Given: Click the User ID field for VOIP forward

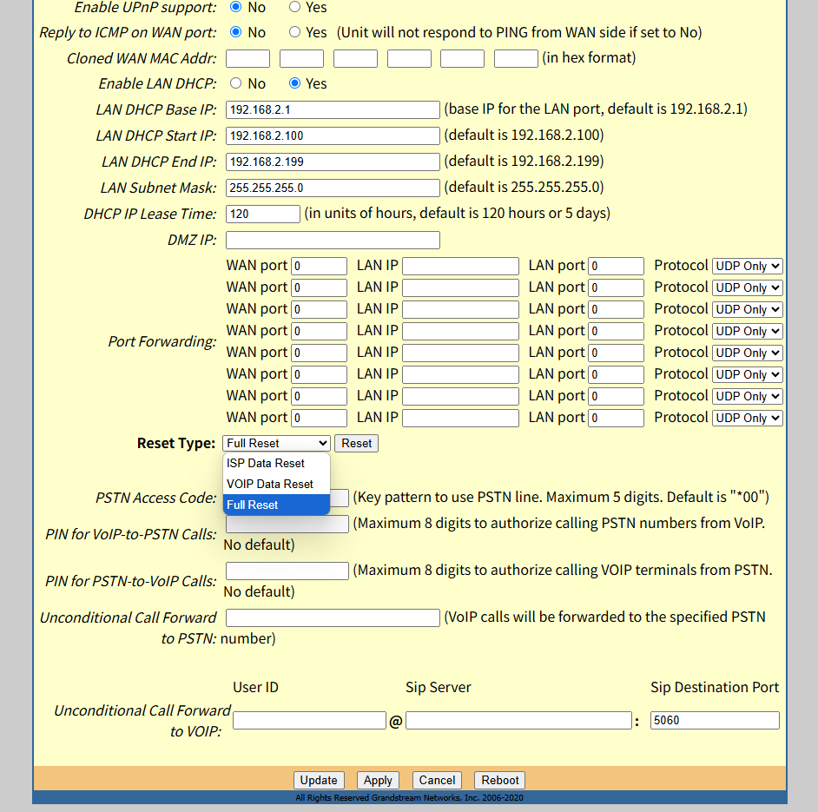Looking at the screenshot, I should [x=309, y=721].
